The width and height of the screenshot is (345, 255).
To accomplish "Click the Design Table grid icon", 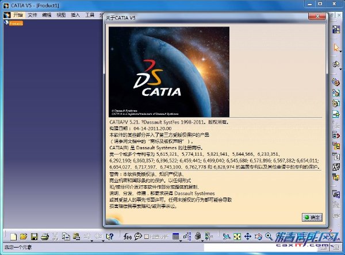I will [x=175, y=237].
